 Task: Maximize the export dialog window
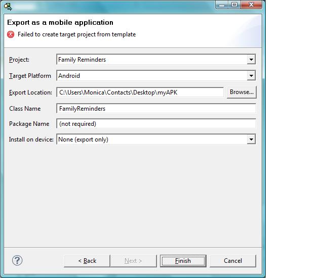(234, 5)
